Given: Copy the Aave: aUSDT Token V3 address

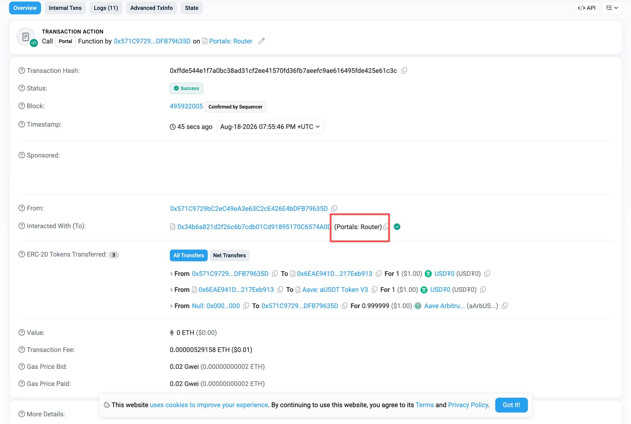Looking at the screenshot, I should [x=374, y=289].
